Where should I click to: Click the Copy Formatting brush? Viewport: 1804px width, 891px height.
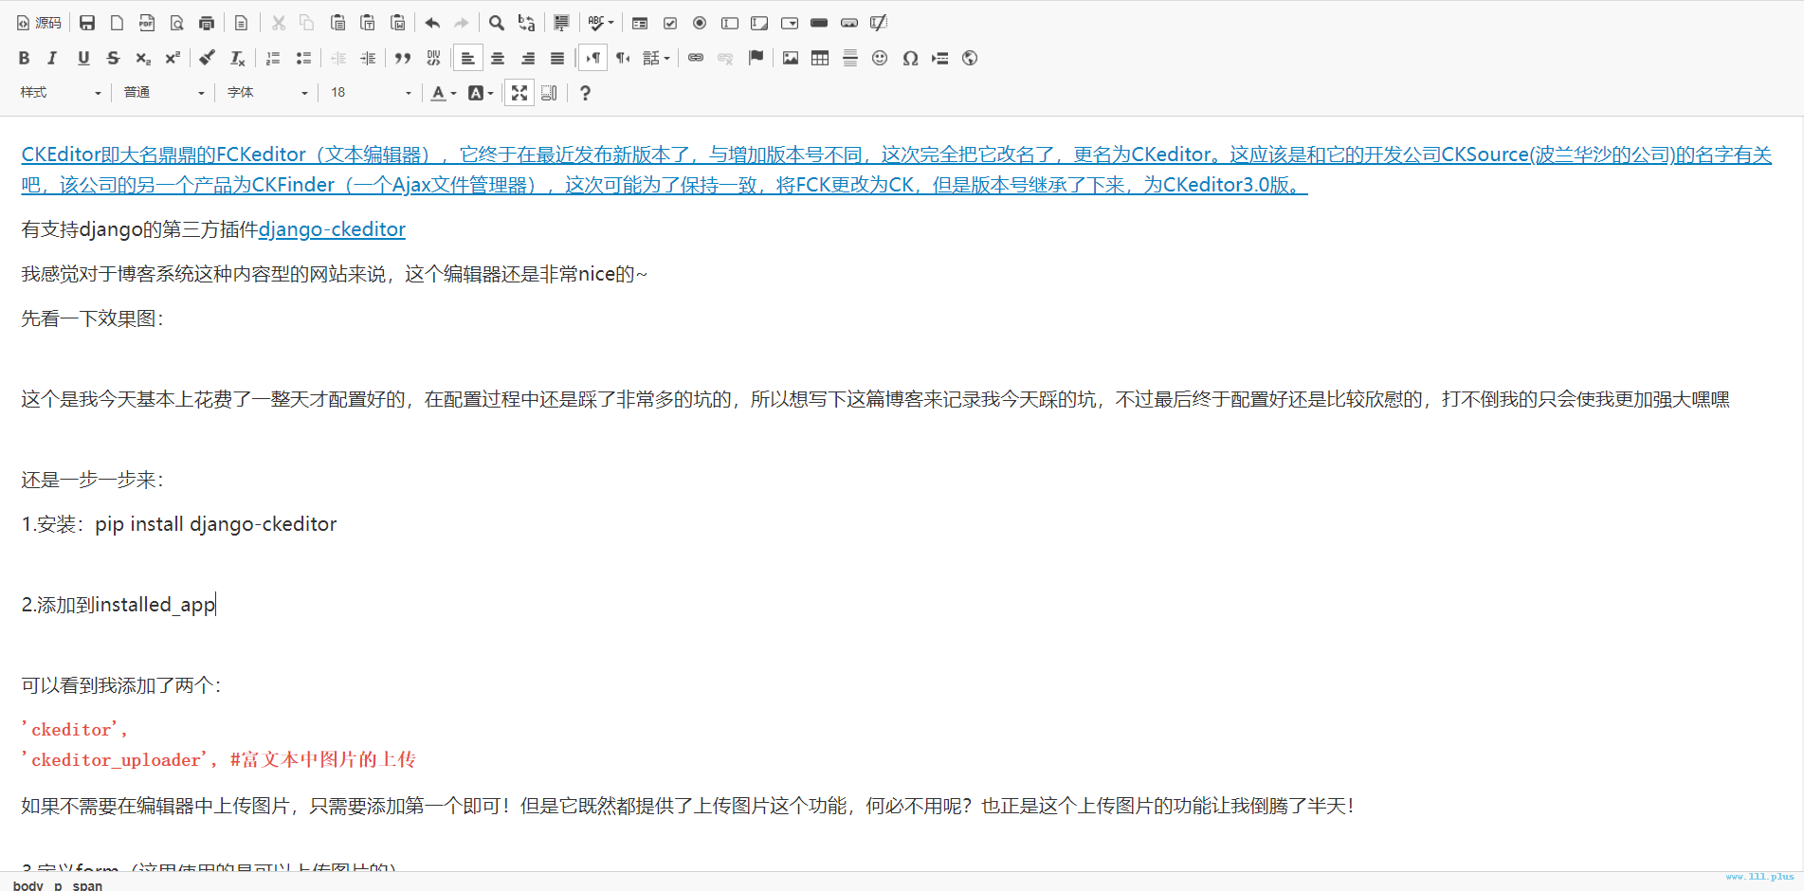[207, 58]
